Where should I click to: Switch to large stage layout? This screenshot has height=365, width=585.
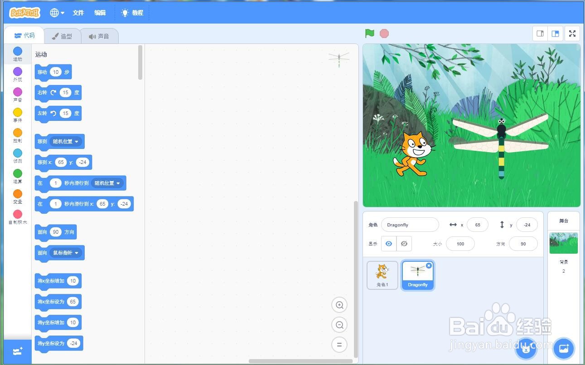[x=555, y=34]
